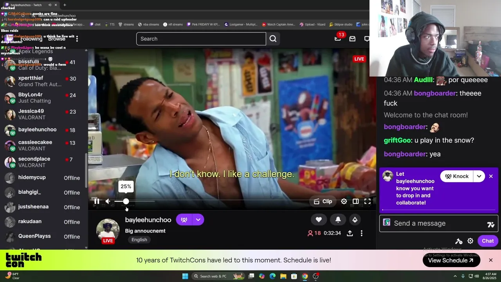Toggle theatre mode in player
Image resolution: width=501 pixels, height=282 pixels.
(x=355, y=201)
